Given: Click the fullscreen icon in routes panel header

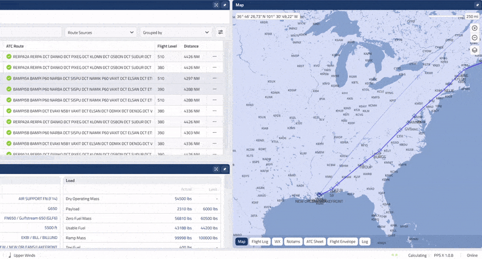Looking at the screenshot, I should (216, 5).
